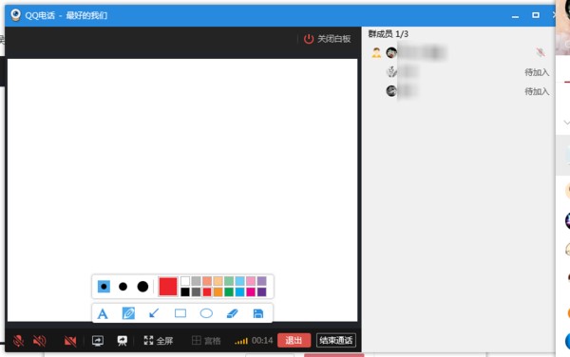Select the pencil drawing tool

tap(128, 313)
